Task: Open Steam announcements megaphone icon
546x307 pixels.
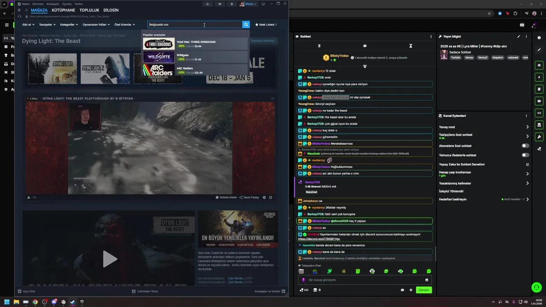Action: coord(220,4)
